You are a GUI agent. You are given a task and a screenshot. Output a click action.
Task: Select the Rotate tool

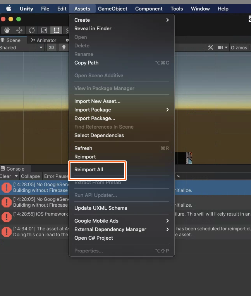pyautogui.click(x=32, y=30)
